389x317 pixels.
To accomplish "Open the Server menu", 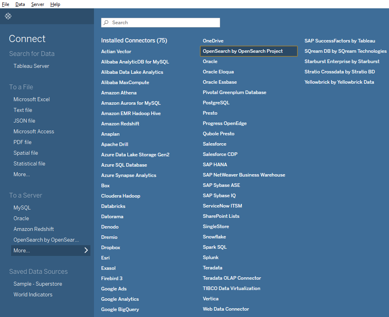I will [x=38, y=4].
